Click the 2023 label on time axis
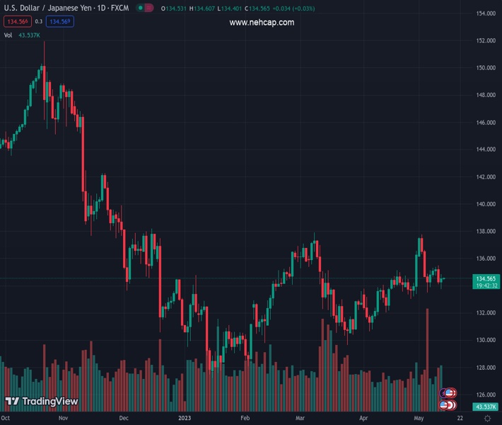This screenshot has width=502, height=425. click(x=186, y=419)
